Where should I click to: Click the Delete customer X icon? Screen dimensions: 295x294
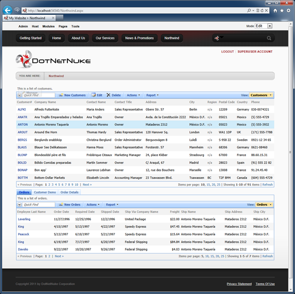coord(108,95)
